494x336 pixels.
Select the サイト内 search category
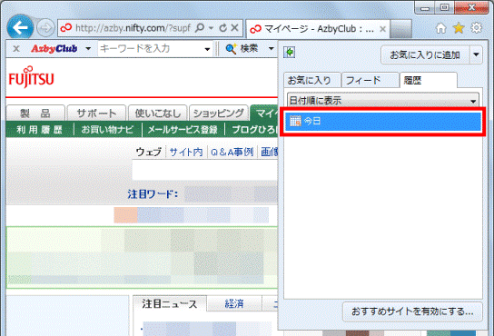[186, 152]
